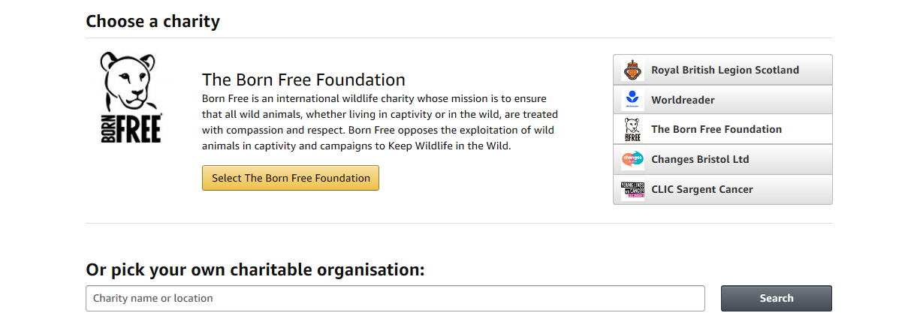Focus the charity name or location field
The height and width of the screenshot is (331, 911).
[395, 298]
